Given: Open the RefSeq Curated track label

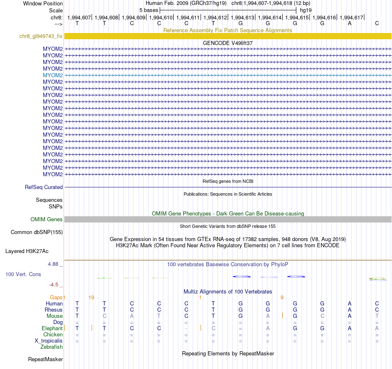Looking at the screenshot, I should [43, 187].
